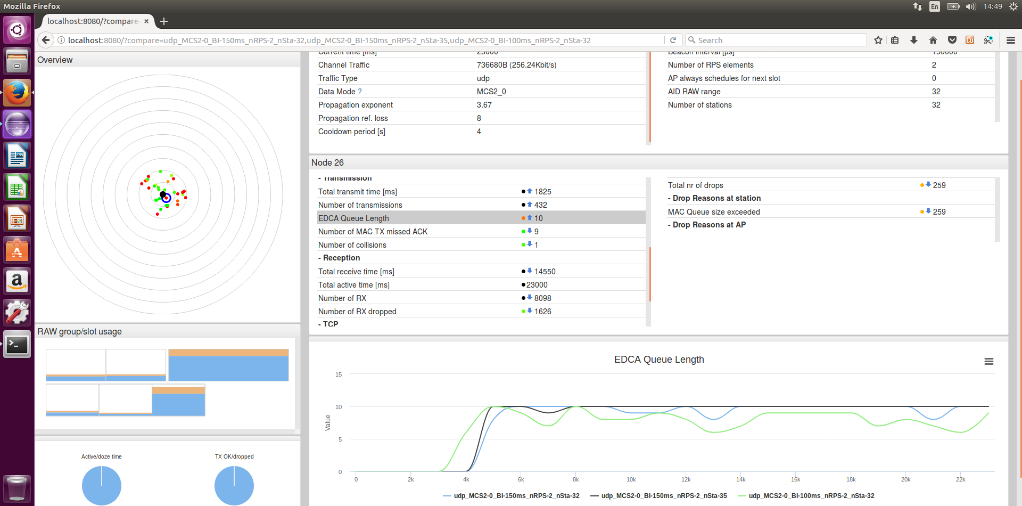Click the Propagation exponent row
The image size is (1022, 506).
(x=481, y=105)
